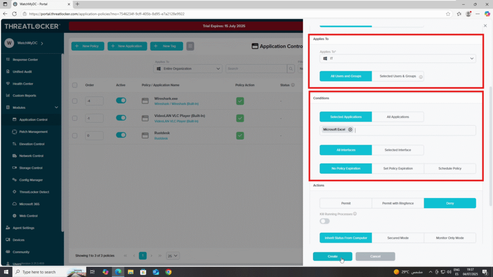Open the 25 per page dropdown
Image resolution: width=493 pixels, height=277 pixels.
172,256
